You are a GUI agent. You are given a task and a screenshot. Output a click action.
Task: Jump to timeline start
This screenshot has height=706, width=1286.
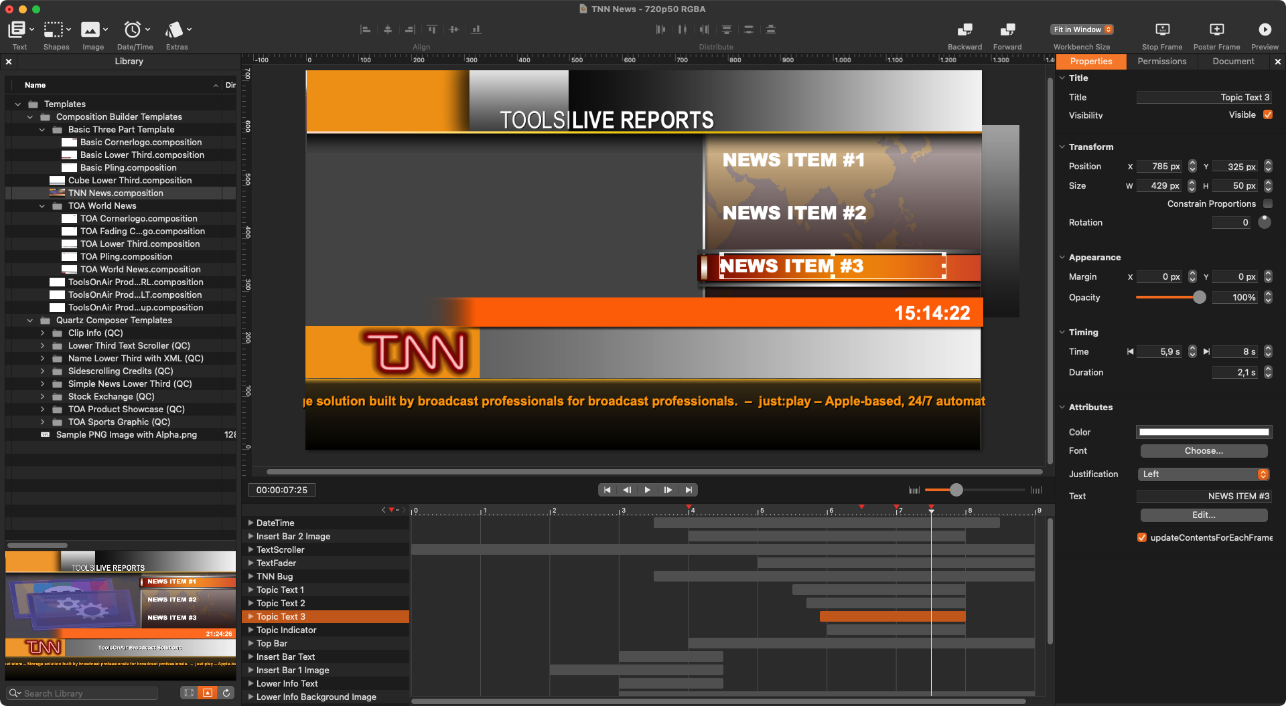pos(607,490)
